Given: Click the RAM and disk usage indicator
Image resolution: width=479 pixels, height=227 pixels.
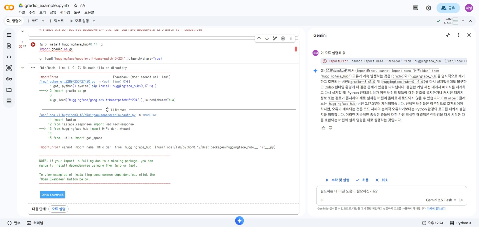Looking at the screenshot, I should click(x=451, y=21).
